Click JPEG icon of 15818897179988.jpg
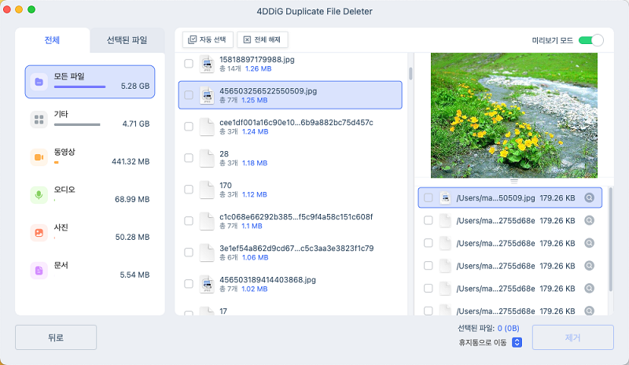 [x=207, y=64]
